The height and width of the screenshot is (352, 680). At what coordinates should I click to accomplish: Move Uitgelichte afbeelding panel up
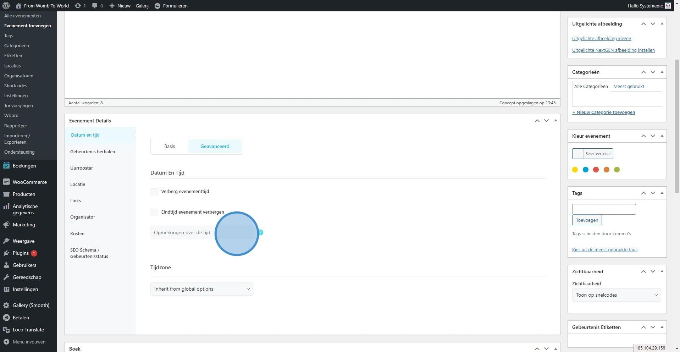click(x=643, y=24)
